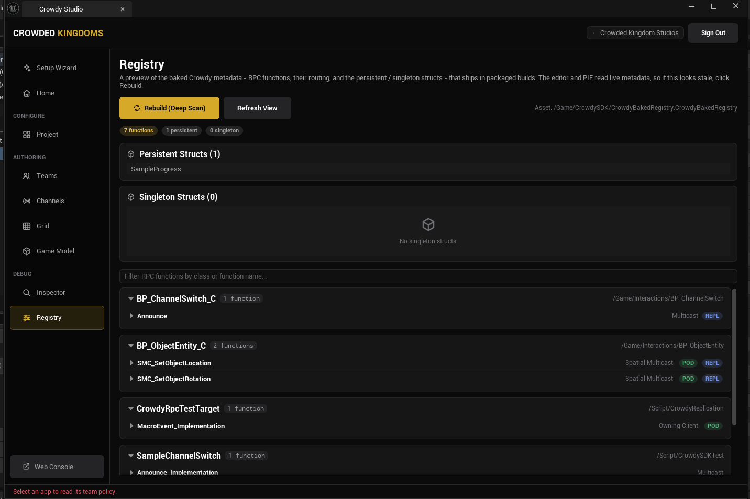
Task: Click the empty-state cube icon above No singleton structs
Action: [428, 225]
